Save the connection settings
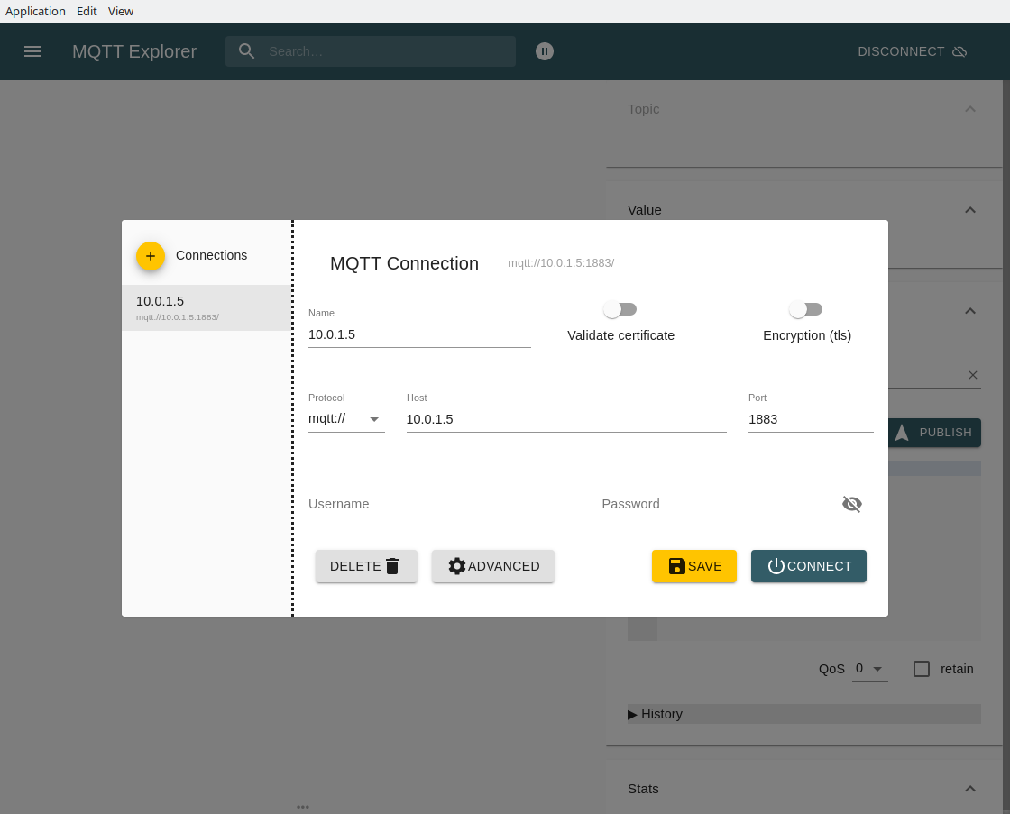The width and height of the screenshot is (1010, 814). pos(694,566)
